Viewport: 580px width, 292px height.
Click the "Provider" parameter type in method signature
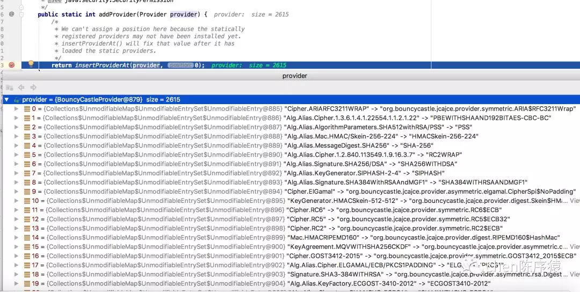pyautogui.click(x=153, y=14)
